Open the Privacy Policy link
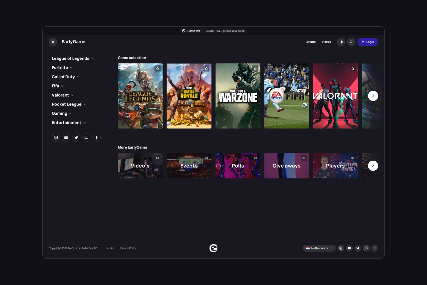 click(128, 248)
